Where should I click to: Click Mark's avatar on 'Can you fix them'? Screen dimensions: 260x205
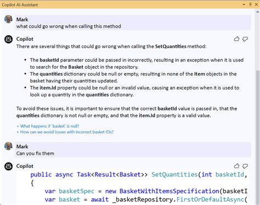(8, 146)
